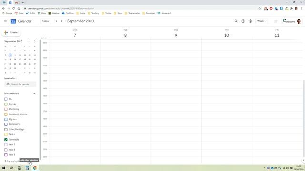Click the browser address bar
This screenshot has width=305, height=171.
tap(140, 9)
